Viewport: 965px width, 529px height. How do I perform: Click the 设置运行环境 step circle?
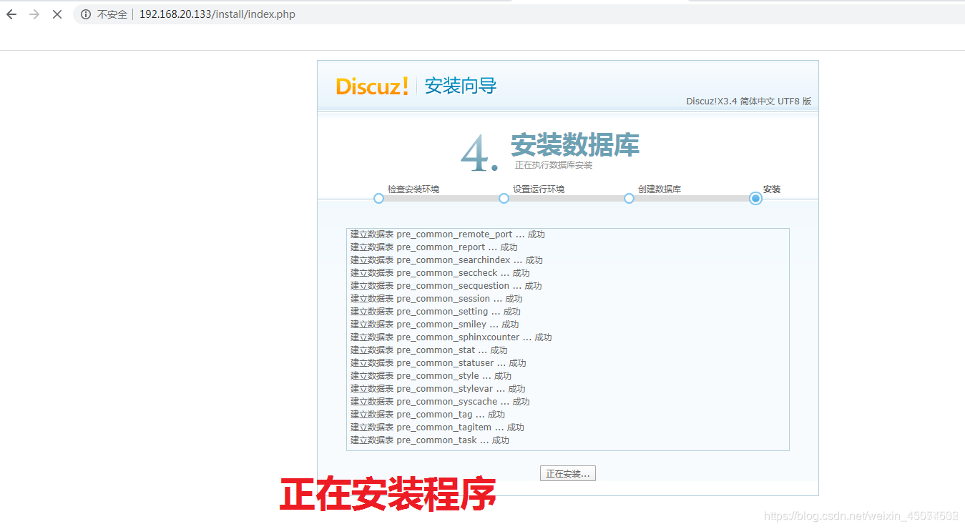point(504,198)
